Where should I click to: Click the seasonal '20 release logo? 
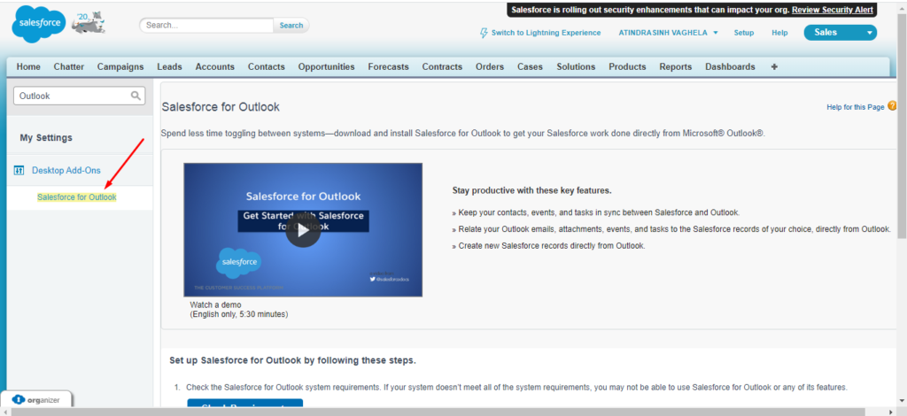coord(89,22)
